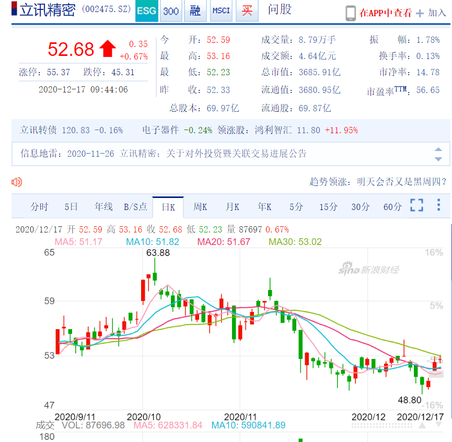Click the 跌停 value 45.31
Screen dimensions: 452x442
coord(123,72)
